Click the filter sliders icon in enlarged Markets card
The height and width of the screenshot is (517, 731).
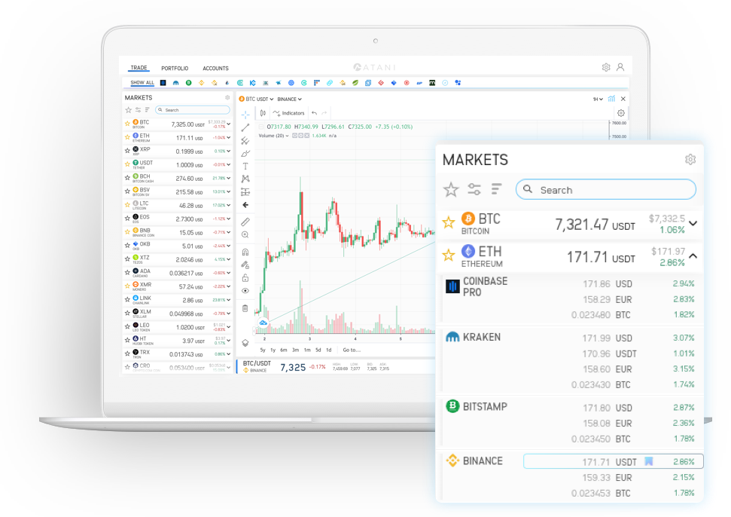point(474,189)
